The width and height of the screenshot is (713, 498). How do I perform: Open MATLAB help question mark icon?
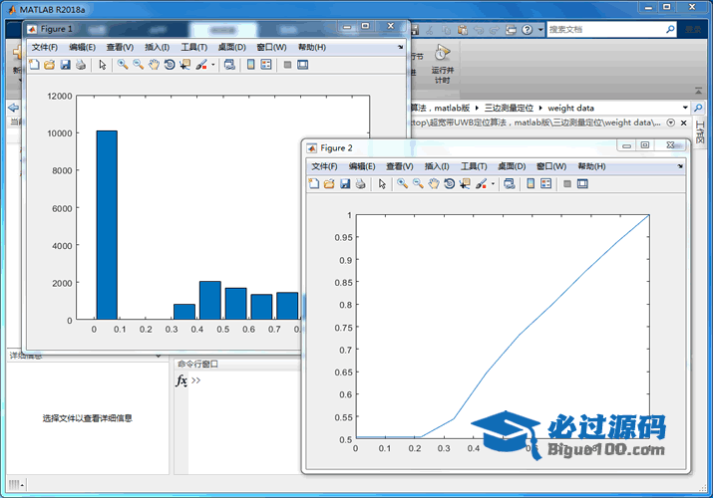527,30
